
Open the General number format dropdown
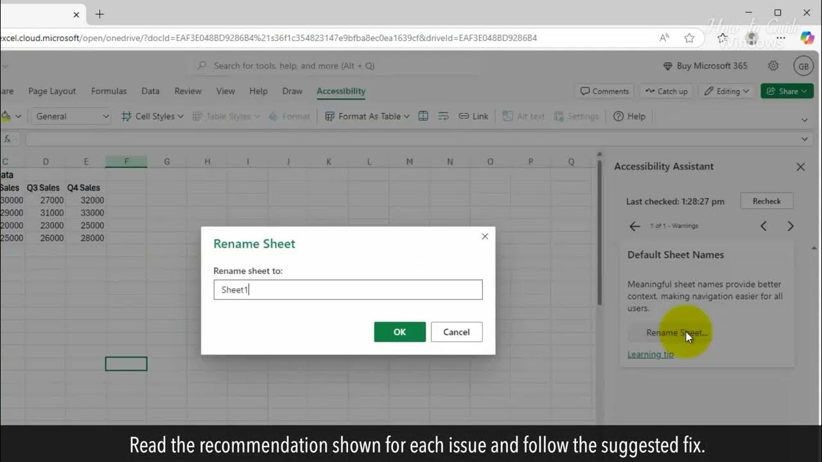pos(70,116)
